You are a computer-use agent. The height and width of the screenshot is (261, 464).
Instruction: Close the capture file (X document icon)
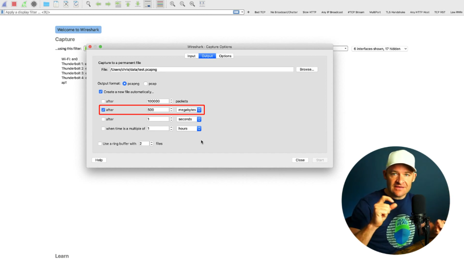tap(66, 4)
